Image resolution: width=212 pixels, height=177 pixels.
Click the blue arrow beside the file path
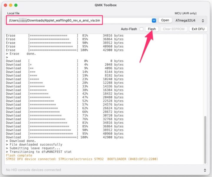tap(154, 21)
